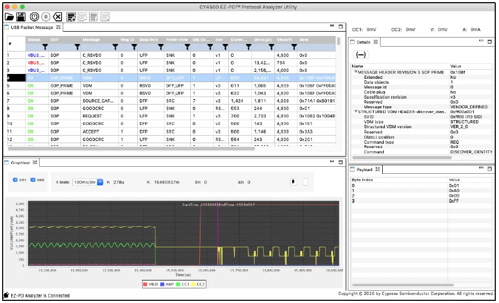Filter the Status column using funnel icon

(x=45, y=47)
